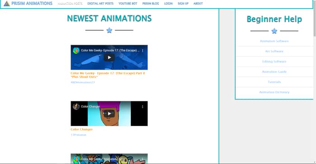316x164 pixels.
Task: Open the Sign Up page
Action: coord(183,4)
